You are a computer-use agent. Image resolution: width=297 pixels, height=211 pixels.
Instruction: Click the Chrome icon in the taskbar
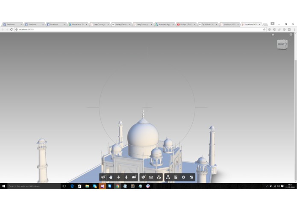point(118,186)
